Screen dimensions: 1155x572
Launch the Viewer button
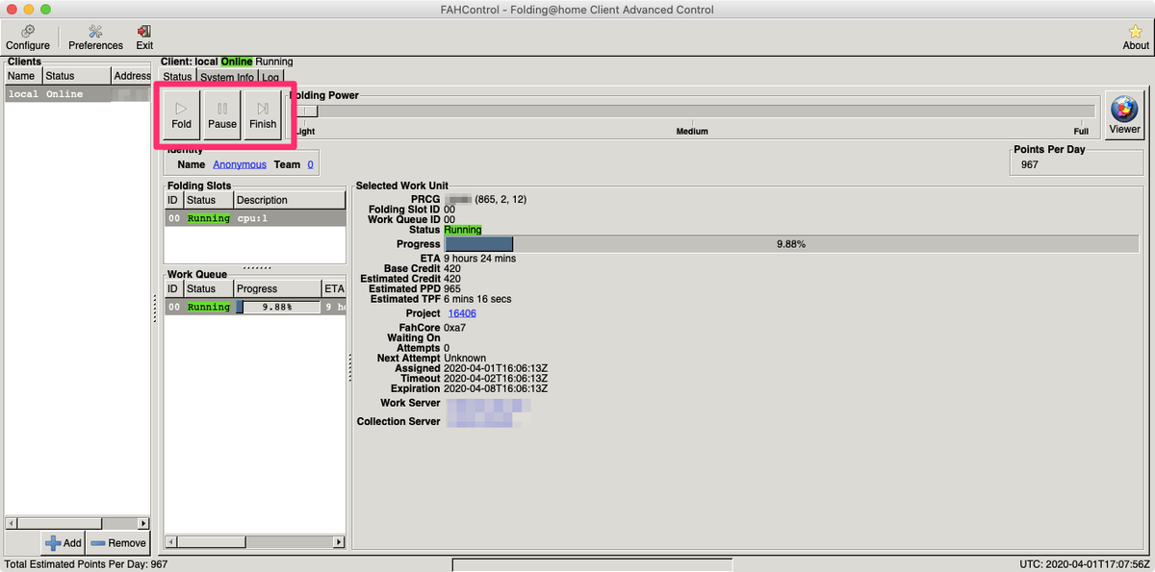(x=1124, y=115)
